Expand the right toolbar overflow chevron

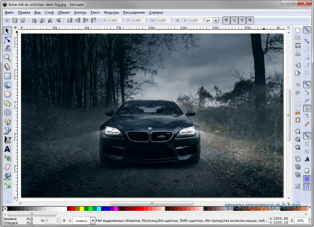298,202
